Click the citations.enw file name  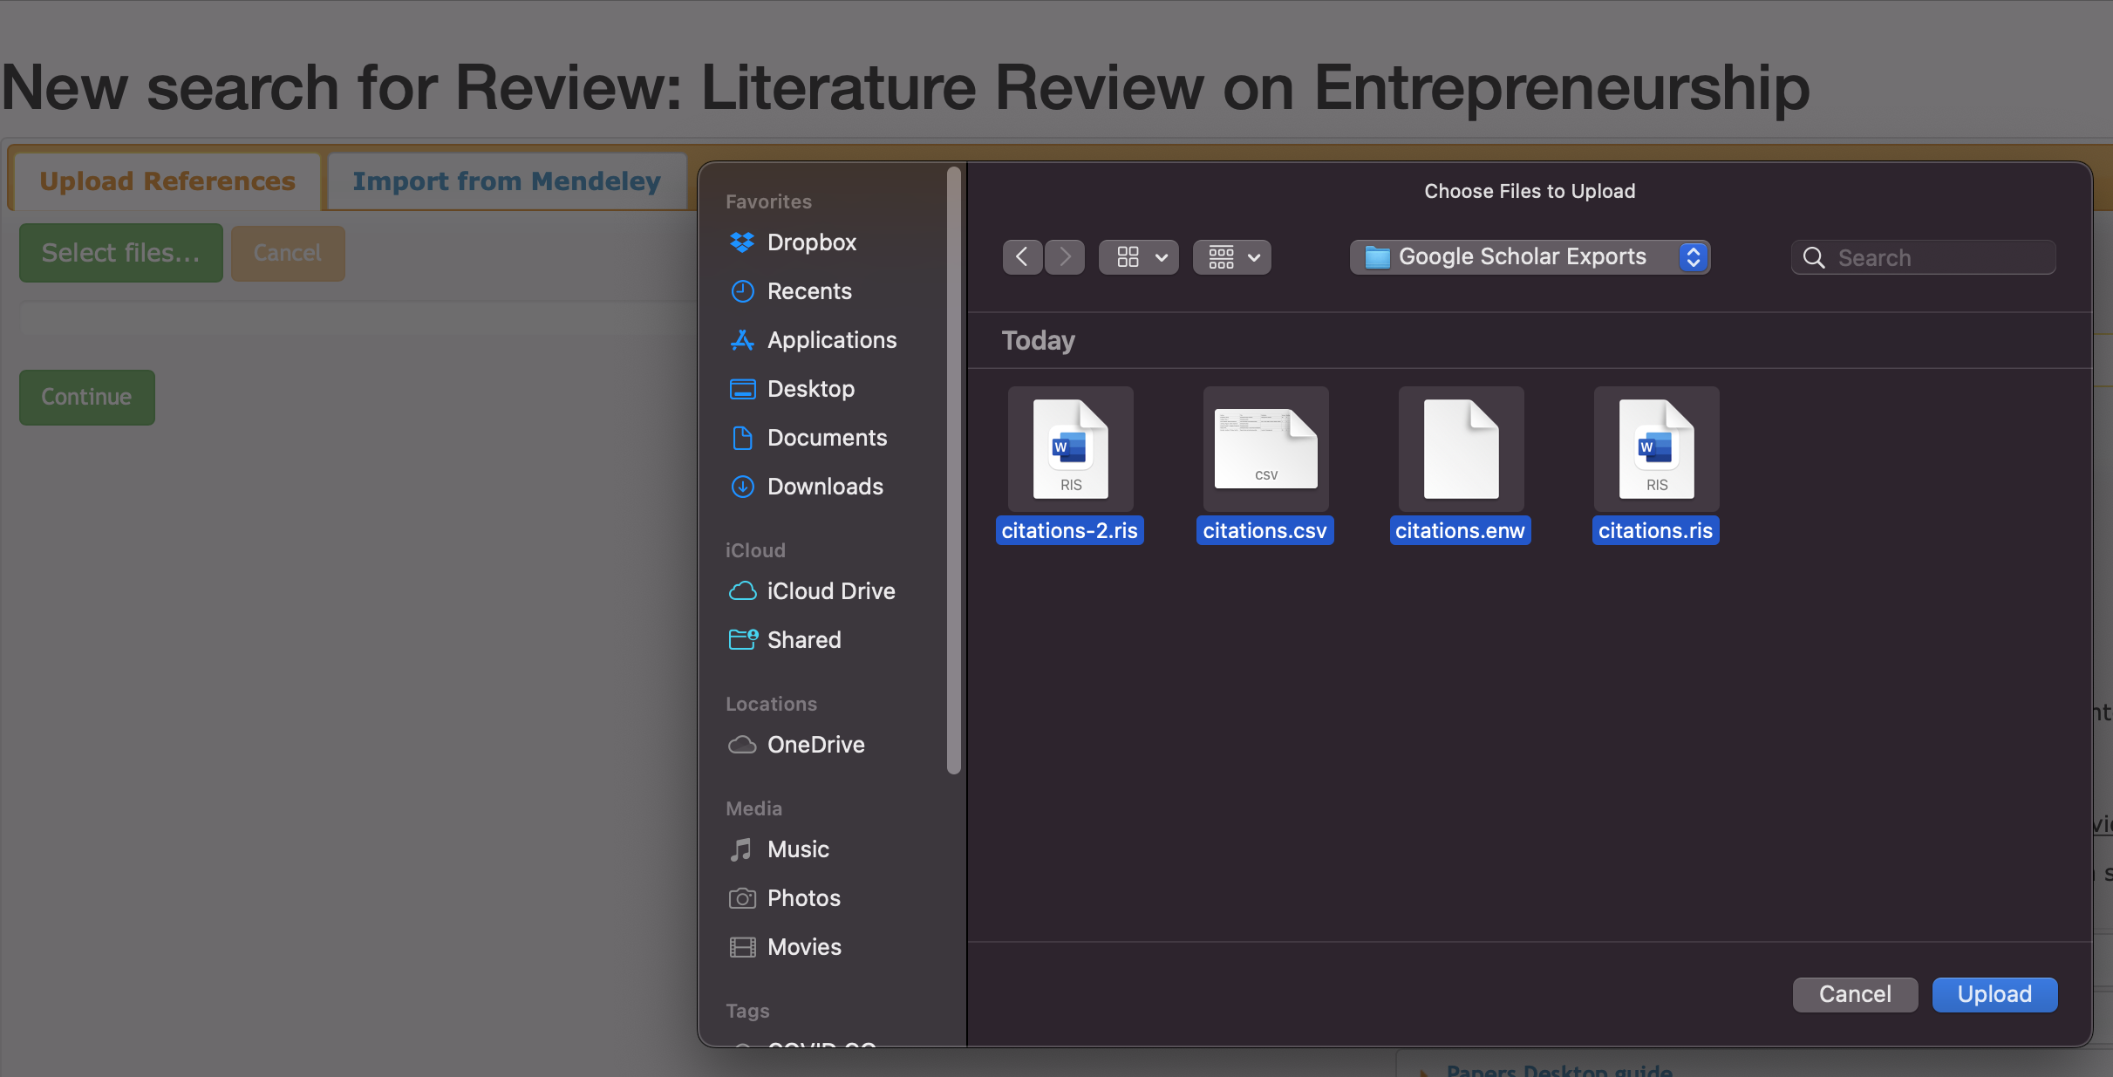[x=1460, y=530]
